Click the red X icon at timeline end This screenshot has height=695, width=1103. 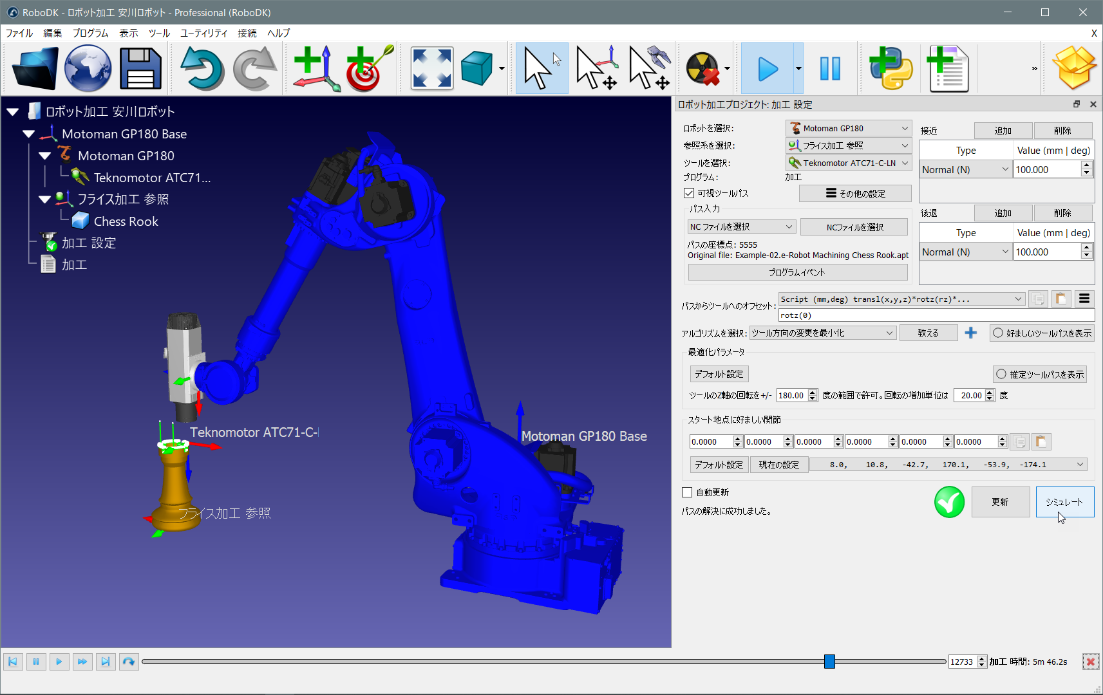[1090, 662]
